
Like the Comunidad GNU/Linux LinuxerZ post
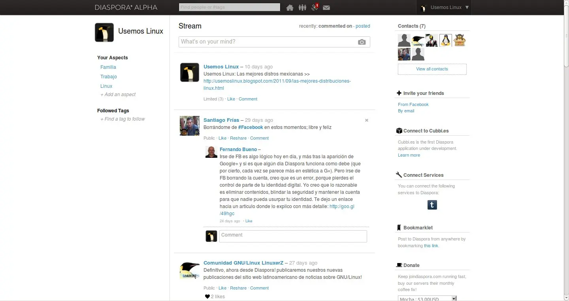click(222, 288)
